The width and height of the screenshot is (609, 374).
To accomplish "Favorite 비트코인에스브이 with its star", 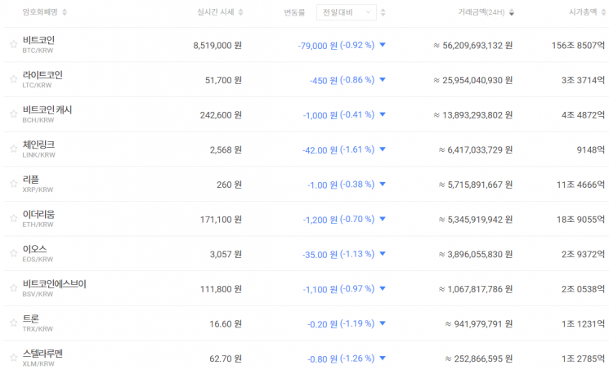I will (14, 288).
